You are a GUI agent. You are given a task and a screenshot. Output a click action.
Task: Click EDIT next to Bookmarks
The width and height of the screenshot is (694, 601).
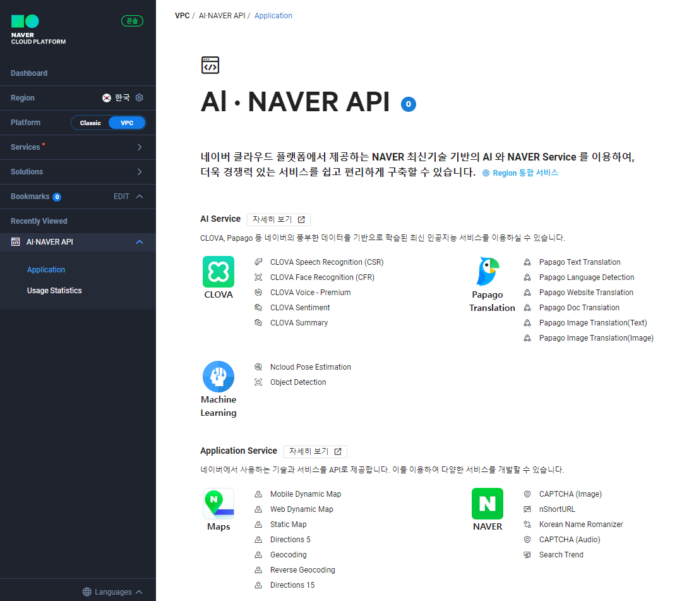(x=121, y=196)
